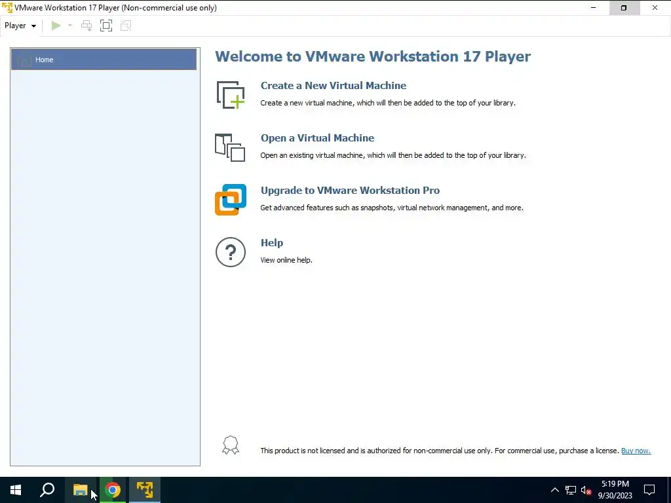The width and height of the screenshot is (671, 503).
Task: Open the Create a New Virtual Machine link
Action: (334, 86)
